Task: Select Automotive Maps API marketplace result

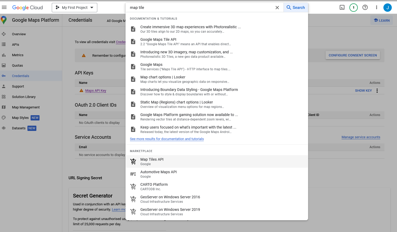Action: tap(217, 174)
